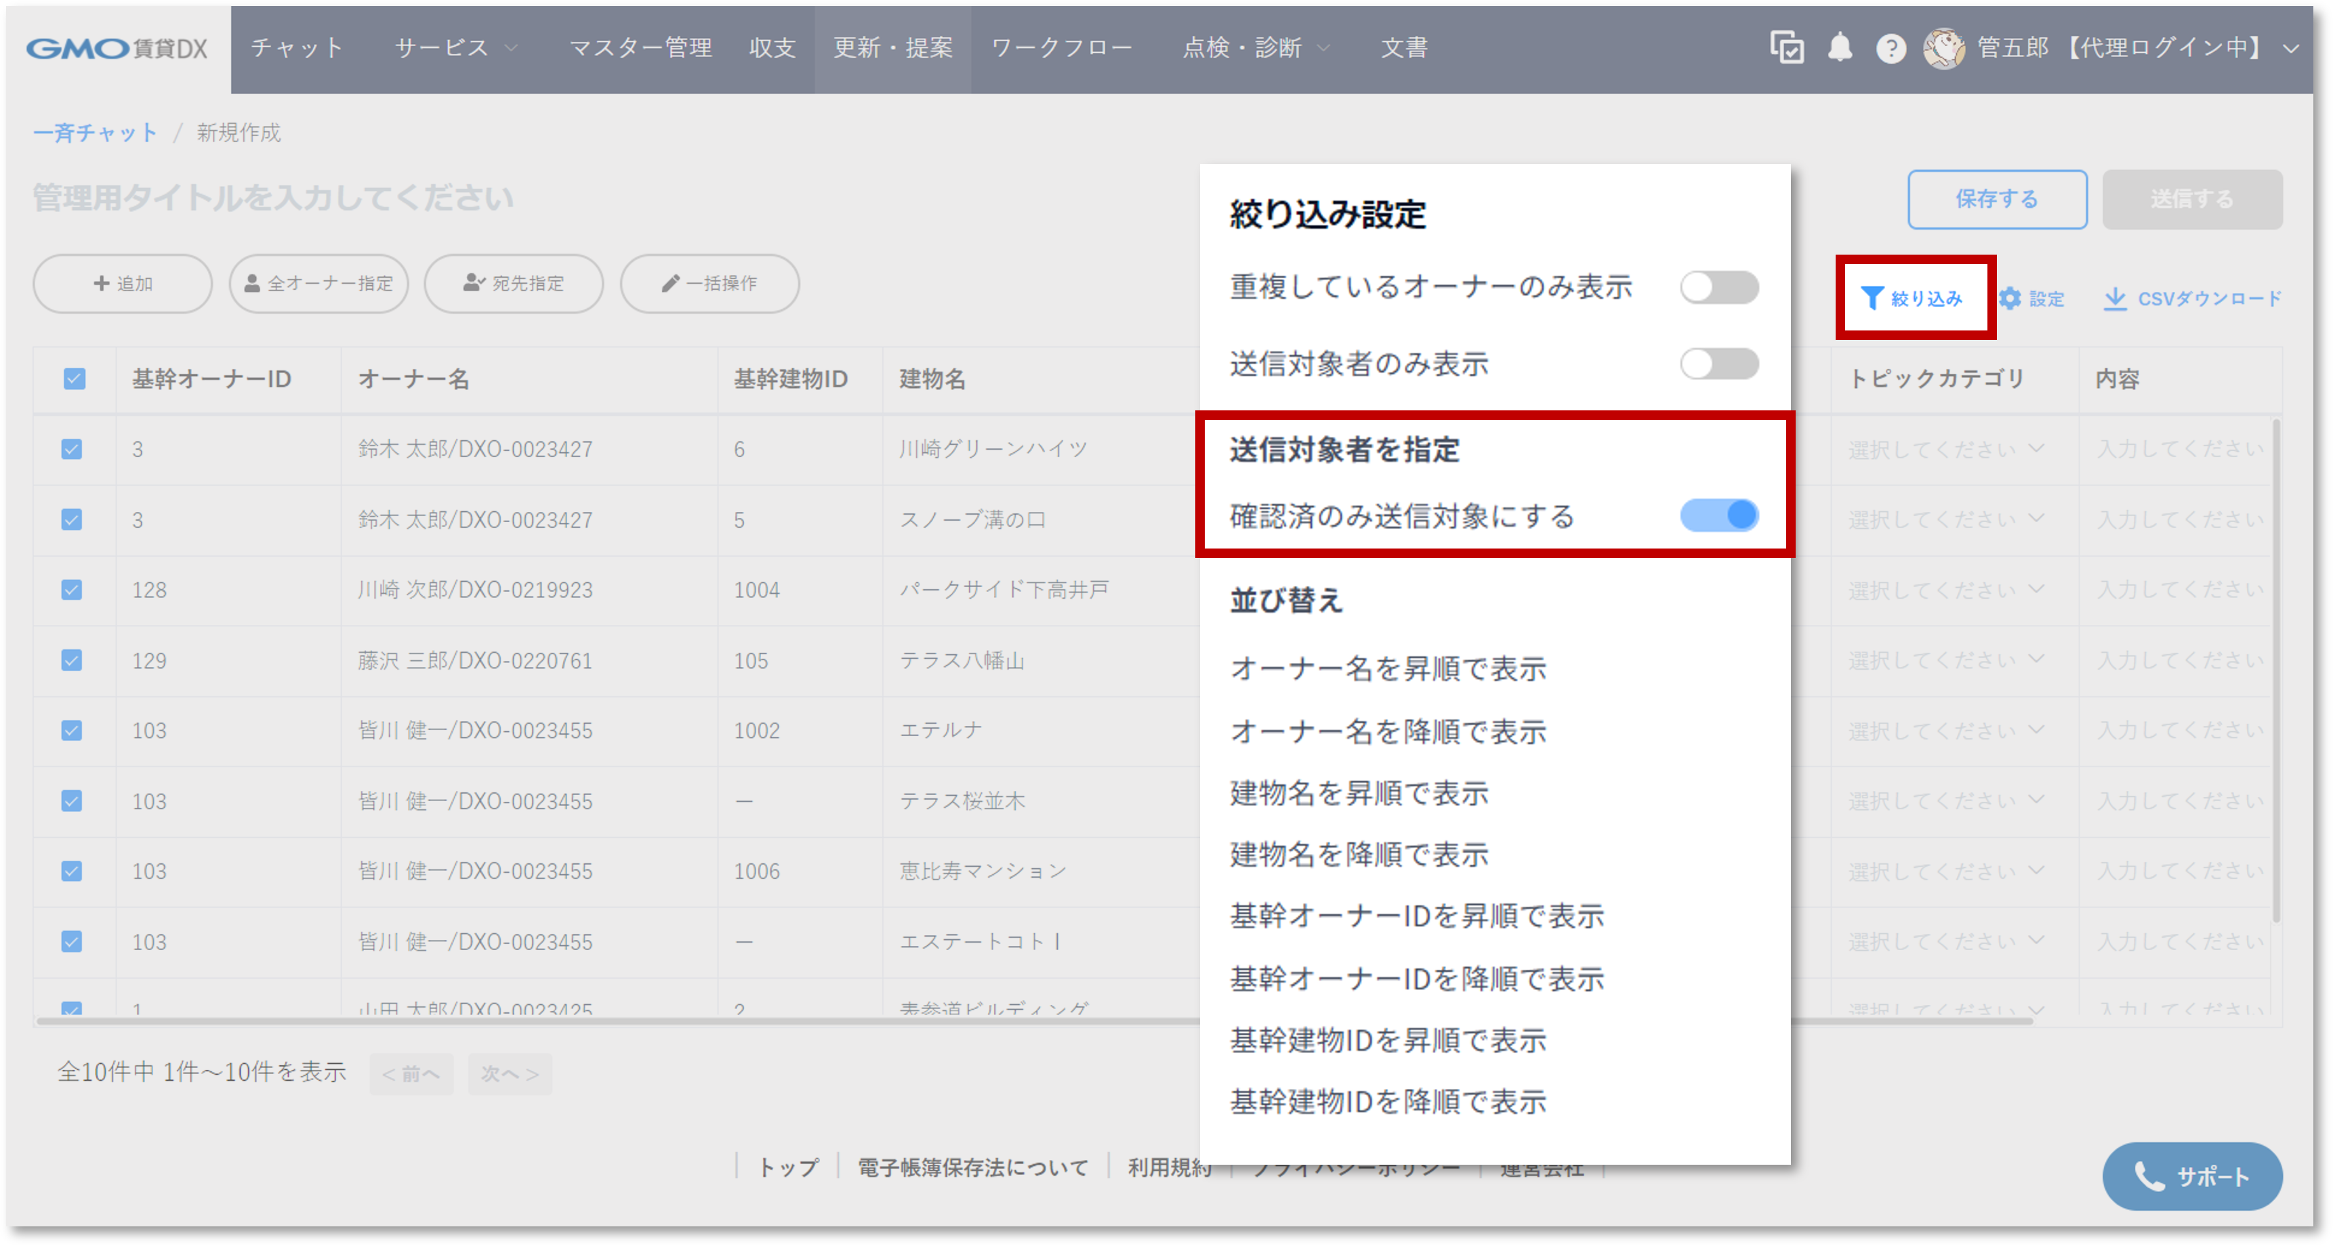Open the 利用規約 footer link
This screenshot has width=2333, height=1246.
tap(1168, 1167)
